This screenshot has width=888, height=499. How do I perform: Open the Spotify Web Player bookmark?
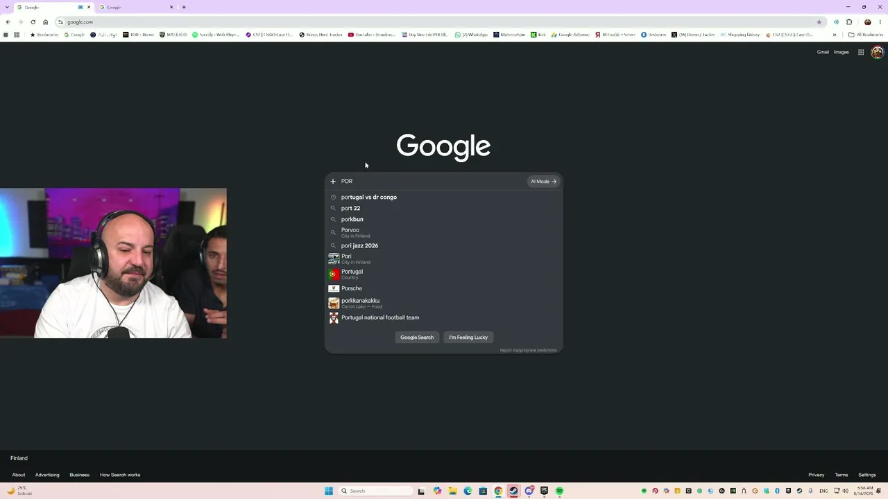click(x=215, y=35)
